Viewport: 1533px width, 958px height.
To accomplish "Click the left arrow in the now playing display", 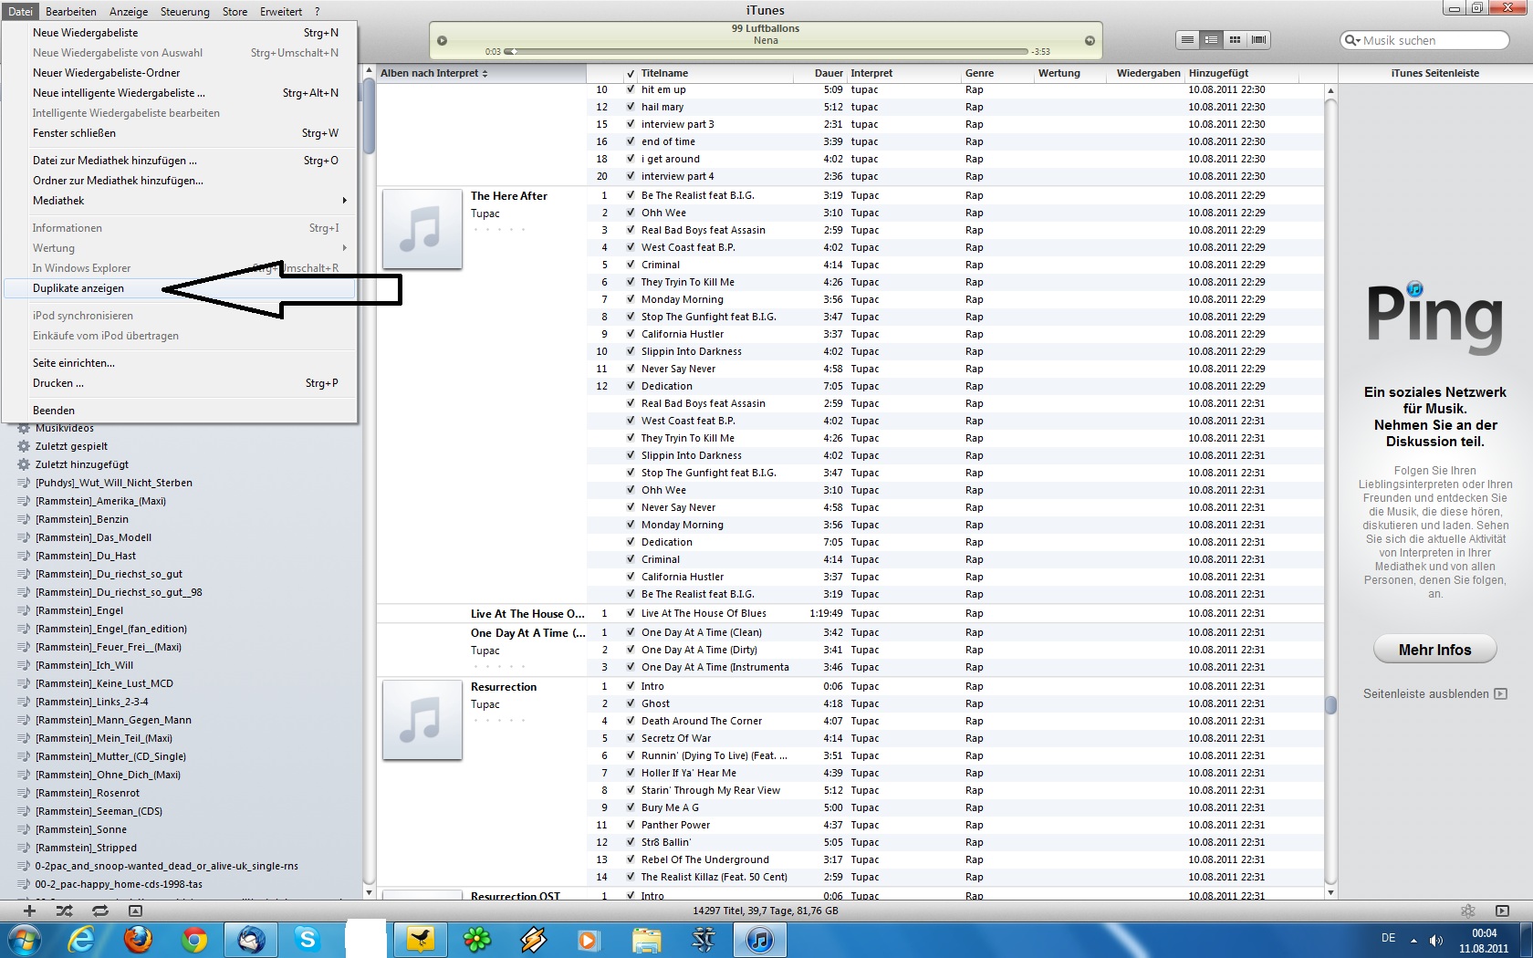I will 443,40.
